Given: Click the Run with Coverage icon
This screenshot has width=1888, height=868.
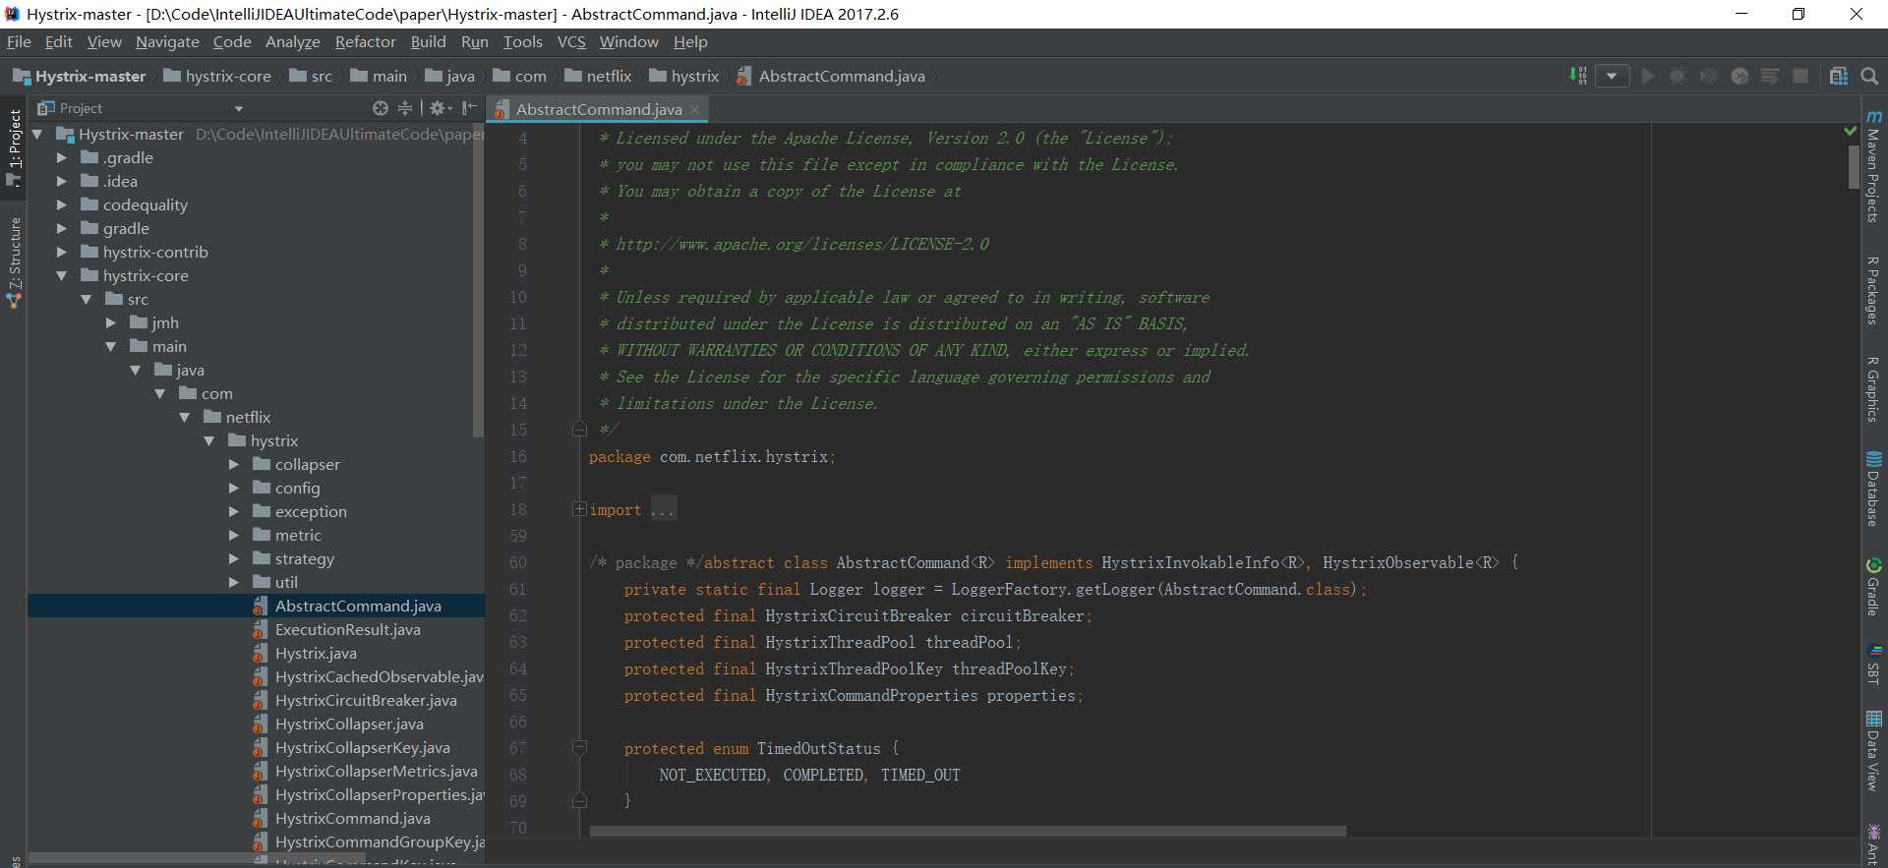Looking at the screenshot, I should (x=1709, y=76).
